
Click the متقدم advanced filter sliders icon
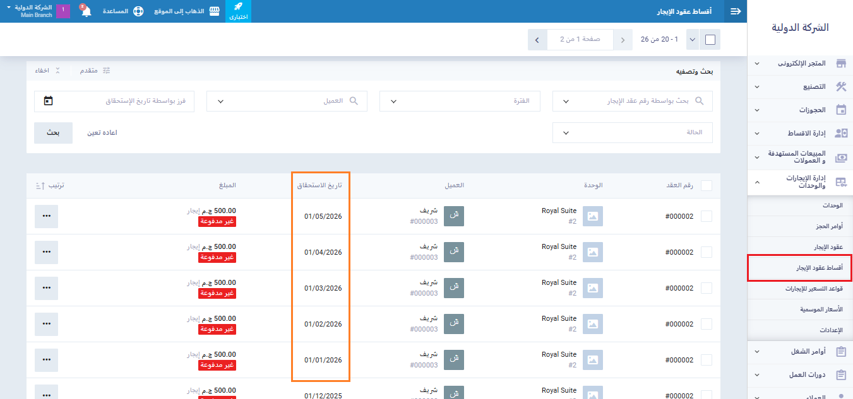click(x=106, y=71)
